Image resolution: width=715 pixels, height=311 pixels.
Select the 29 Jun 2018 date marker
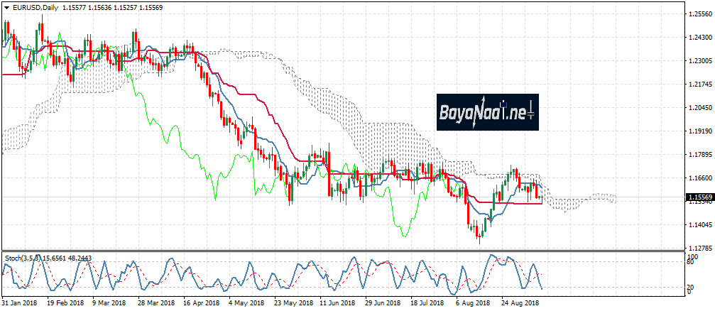(383, 302)
